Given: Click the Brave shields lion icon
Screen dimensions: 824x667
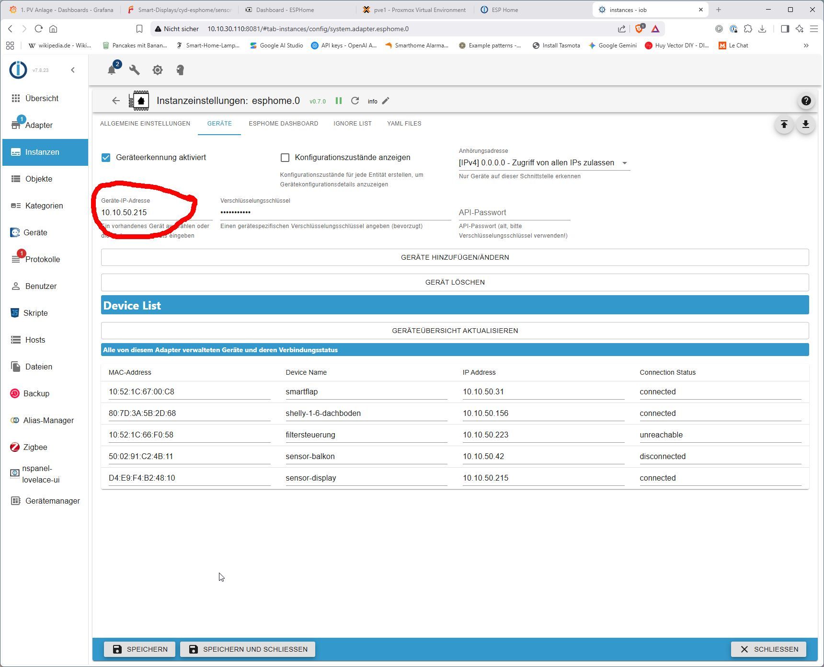Looking at the screenshot, I should click(639, 29).
